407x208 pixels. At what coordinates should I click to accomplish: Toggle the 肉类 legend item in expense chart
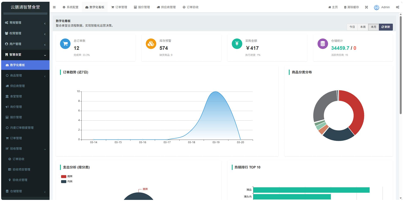click(x=67, y=182)
